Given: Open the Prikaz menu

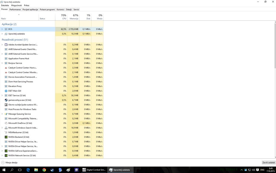Looking at the screenshot, I should tap(26, 6).
